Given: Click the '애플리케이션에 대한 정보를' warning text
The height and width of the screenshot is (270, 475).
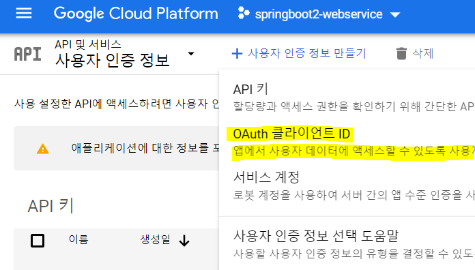Looking at the screenshot, I should click(x=145, y=148).
